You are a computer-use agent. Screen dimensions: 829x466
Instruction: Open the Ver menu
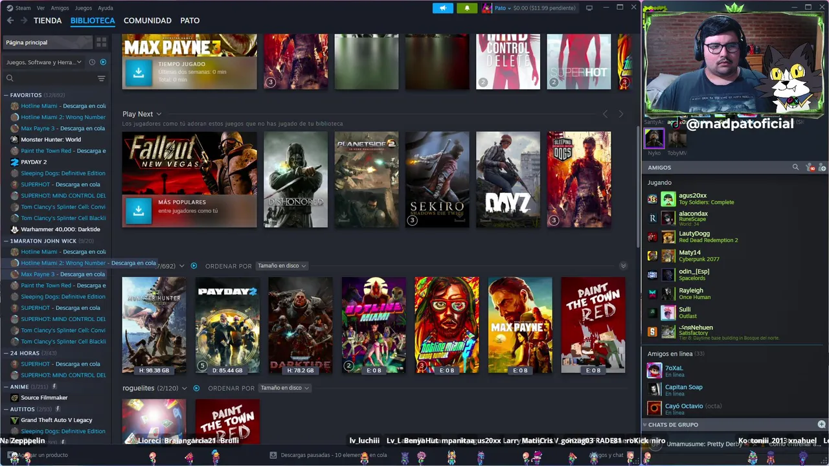pyautogui.click(x=41, y=8)
